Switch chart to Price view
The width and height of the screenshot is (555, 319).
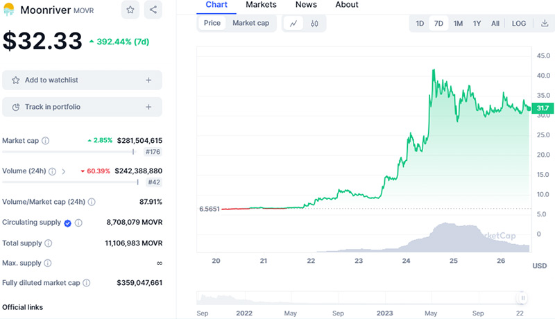pyautogui.click(x=212, y=24)
